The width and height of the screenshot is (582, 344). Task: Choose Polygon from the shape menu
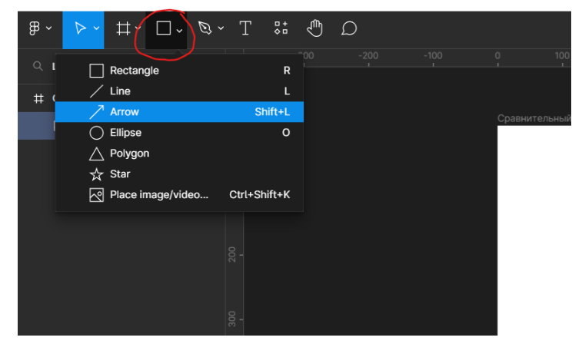coord(129,154)
